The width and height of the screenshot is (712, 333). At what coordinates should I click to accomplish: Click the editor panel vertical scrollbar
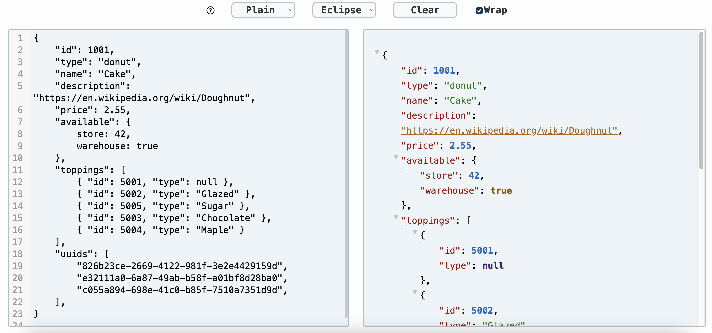pos(346,174)
